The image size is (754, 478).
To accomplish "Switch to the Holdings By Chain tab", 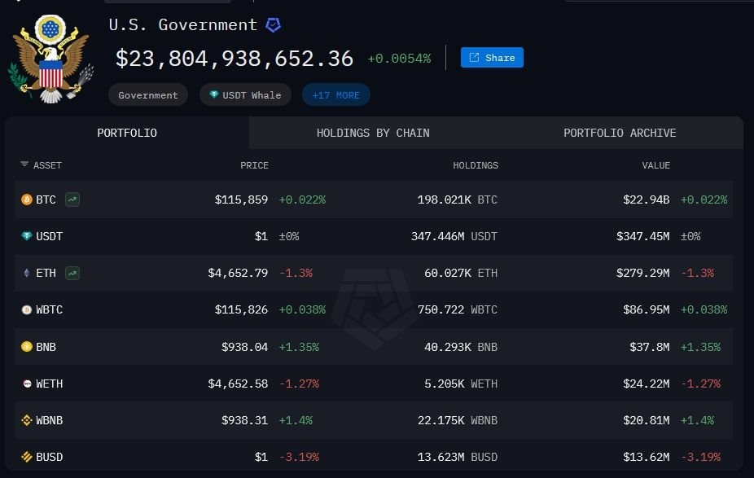I will (373, 133).
